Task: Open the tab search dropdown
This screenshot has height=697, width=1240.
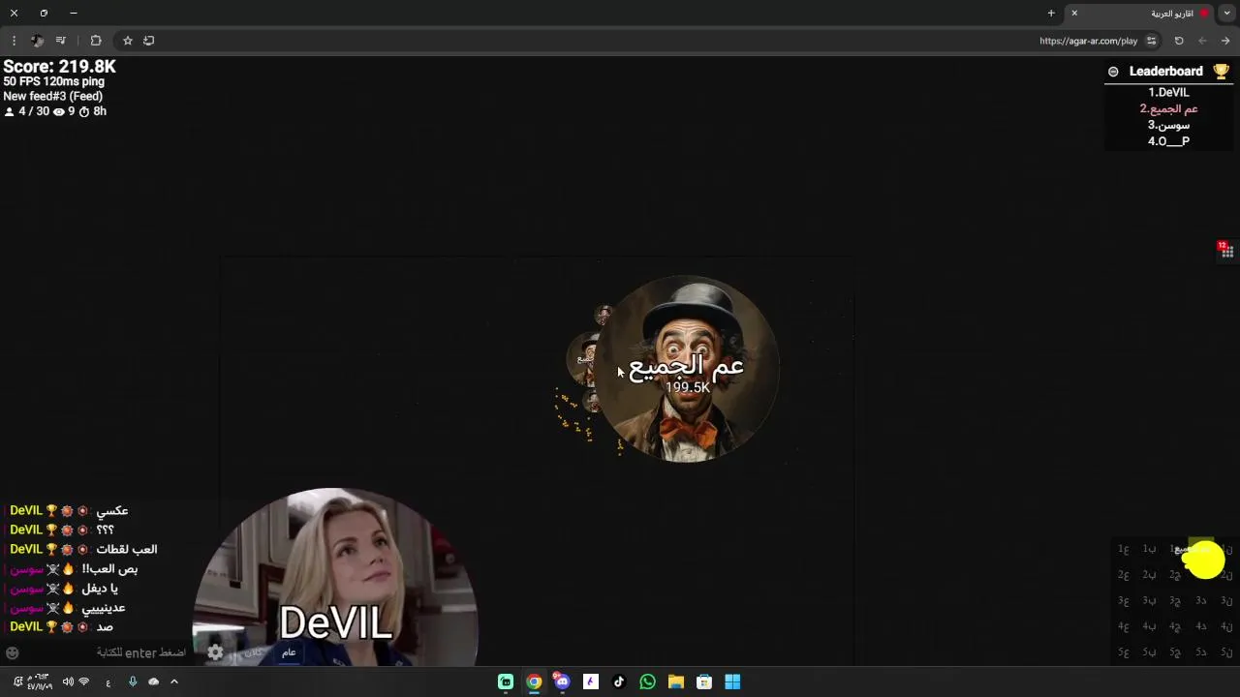Action: tap(1227, 14)
